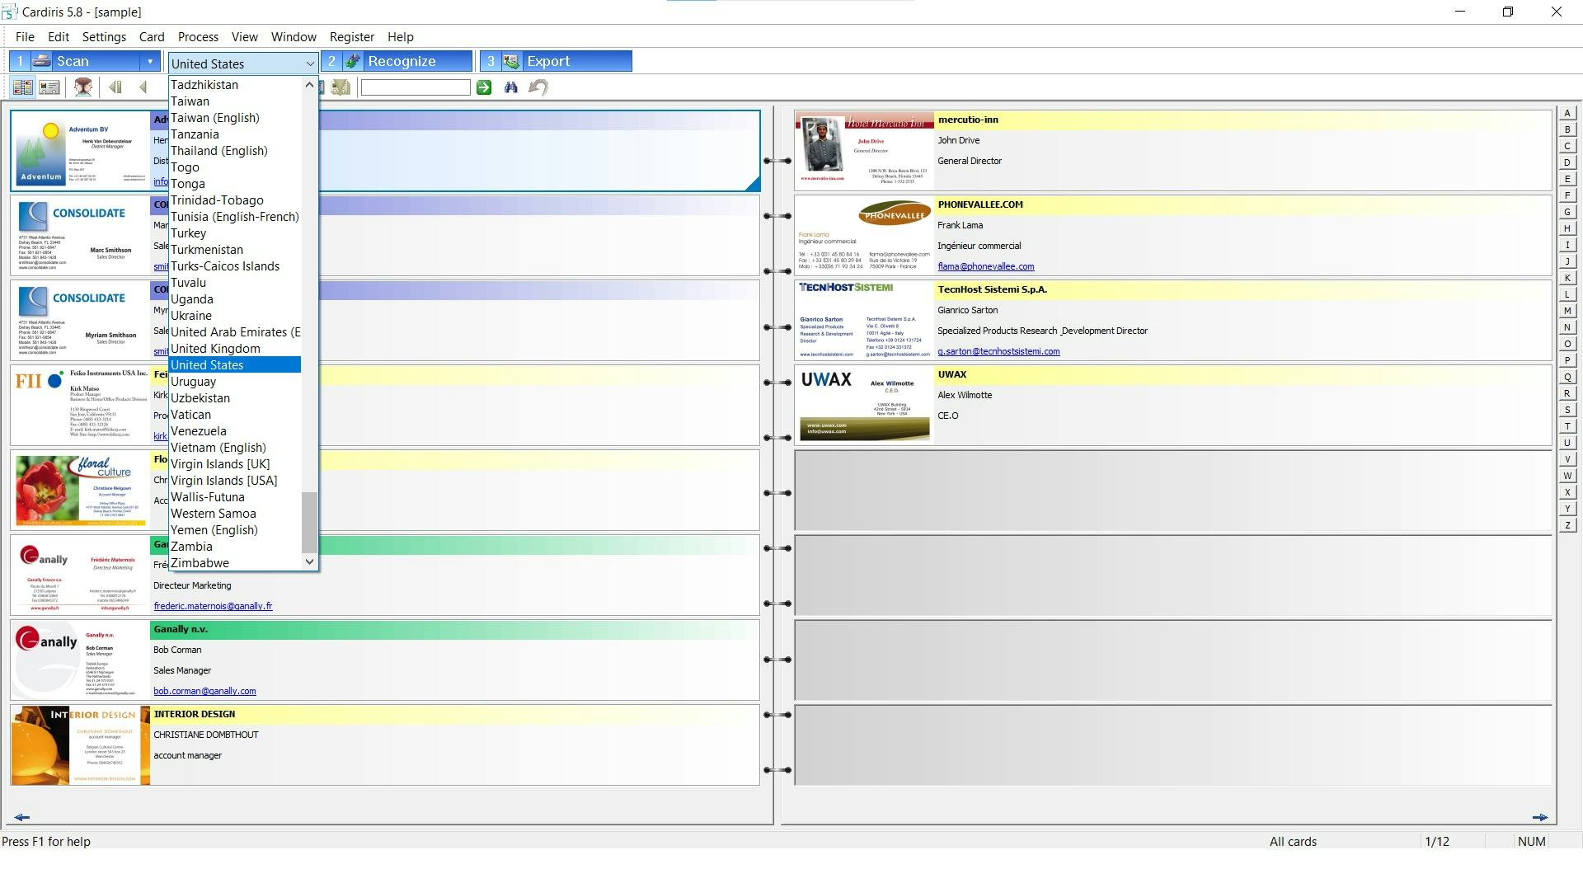This screenshot has width=1583, height=869.
Task: Click the INTERIOR DESIGN company name
Action: 195,714
